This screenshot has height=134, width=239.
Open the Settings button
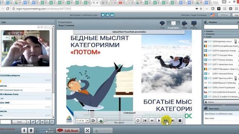224,15
